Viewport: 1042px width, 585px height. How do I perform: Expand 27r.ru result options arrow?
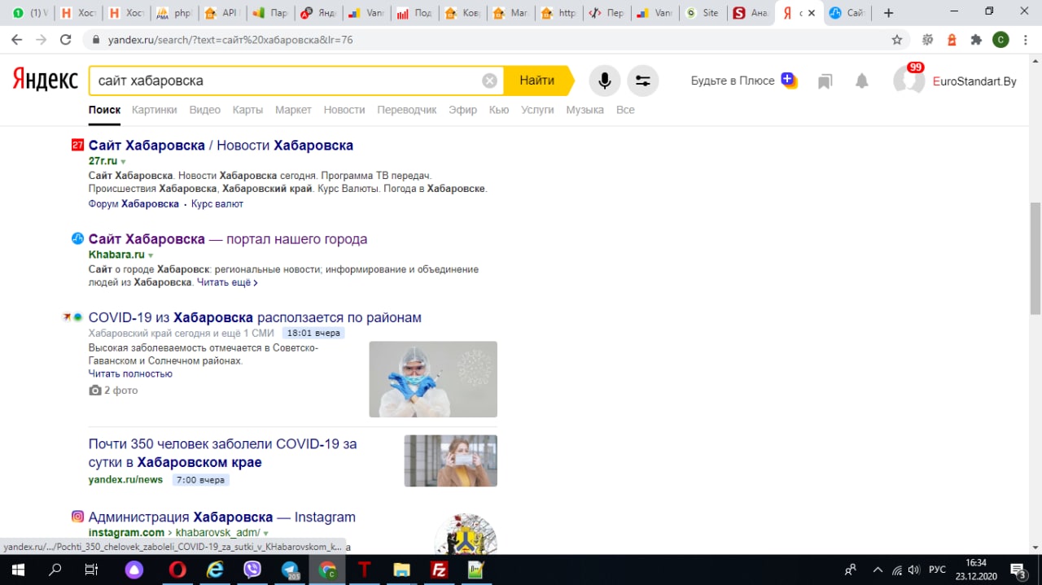pos(124,162)
